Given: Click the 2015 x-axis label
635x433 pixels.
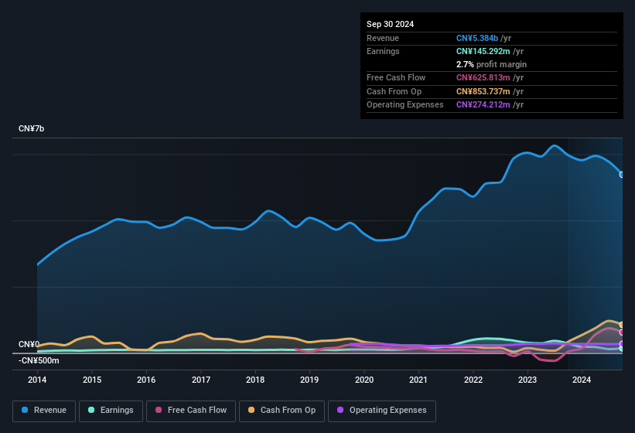Looking at the screenshot, I should pos(92,380).
